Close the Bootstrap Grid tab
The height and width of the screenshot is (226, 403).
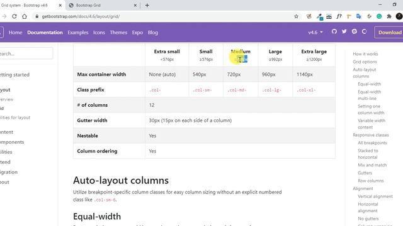135,5
